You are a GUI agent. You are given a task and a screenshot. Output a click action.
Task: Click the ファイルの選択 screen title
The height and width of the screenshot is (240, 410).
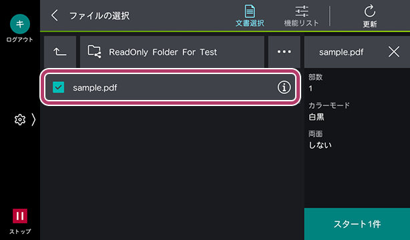pos(99,16)
